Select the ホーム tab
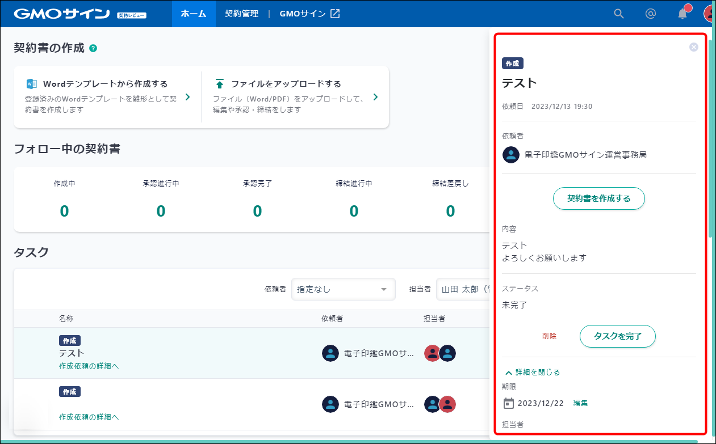The image size is (716, 444). [x=194, y=13]
